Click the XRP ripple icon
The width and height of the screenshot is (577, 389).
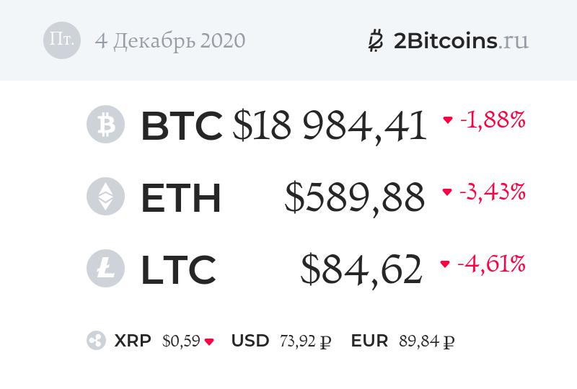(x=96, y=341)
